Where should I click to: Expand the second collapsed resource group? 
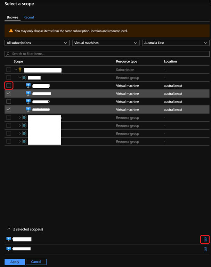pyautogui.click(x=20, y=125)
